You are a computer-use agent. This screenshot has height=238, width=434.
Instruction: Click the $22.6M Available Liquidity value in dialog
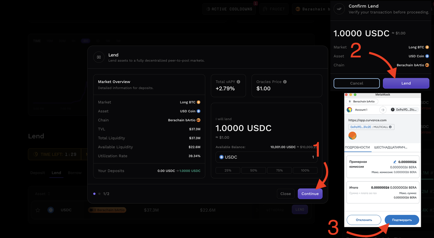tap(195, 147)
